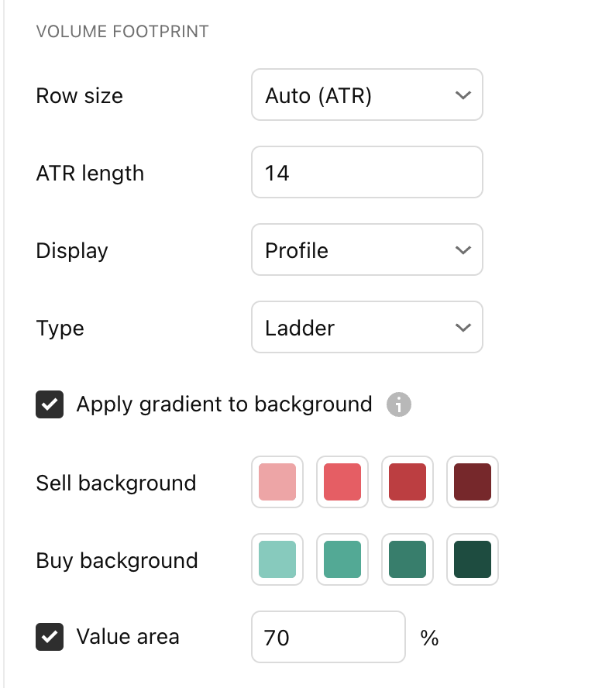Screen dimensions: 595x688
Task: Open the Row size dropdown
Action: pyautogui.click(x=366, y=95)
